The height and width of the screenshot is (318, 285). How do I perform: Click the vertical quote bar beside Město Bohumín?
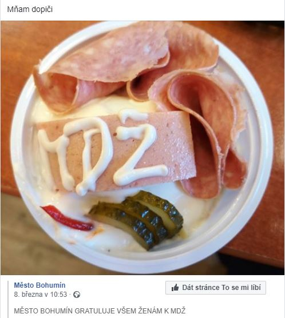8,299
